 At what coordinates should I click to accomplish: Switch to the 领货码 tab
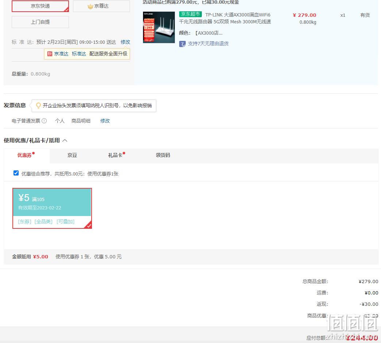click(x=163, y=155)
